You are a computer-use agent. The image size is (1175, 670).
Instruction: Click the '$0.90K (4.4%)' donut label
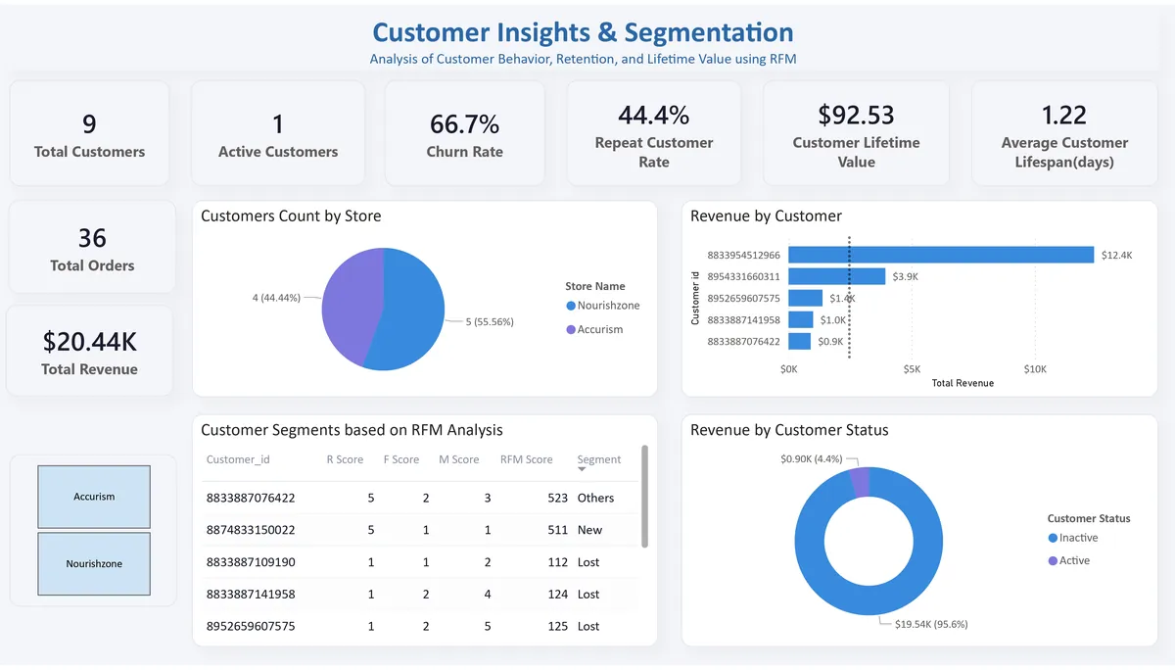(x=811, y=458)
